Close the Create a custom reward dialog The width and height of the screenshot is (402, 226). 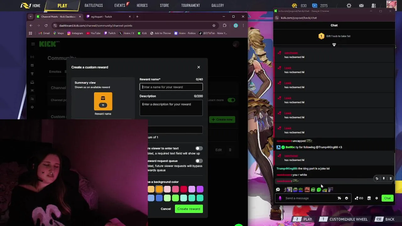[198, 67]
